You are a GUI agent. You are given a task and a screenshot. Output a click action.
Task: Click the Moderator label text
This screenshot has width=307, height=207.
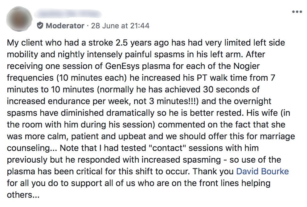[x=65, y=26]
